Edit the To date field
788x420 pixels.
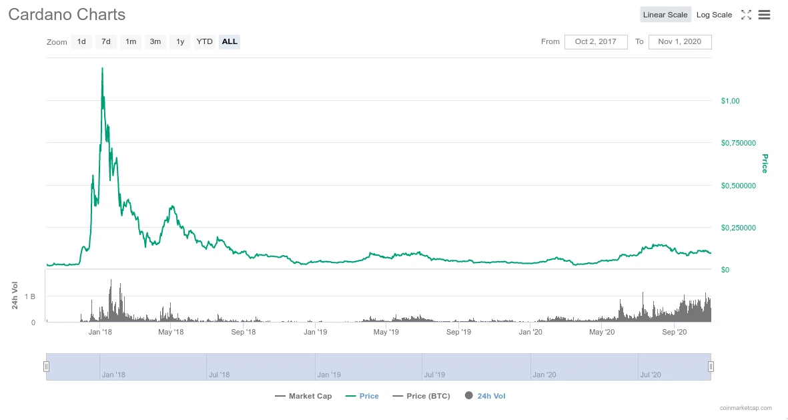[680, 42]
